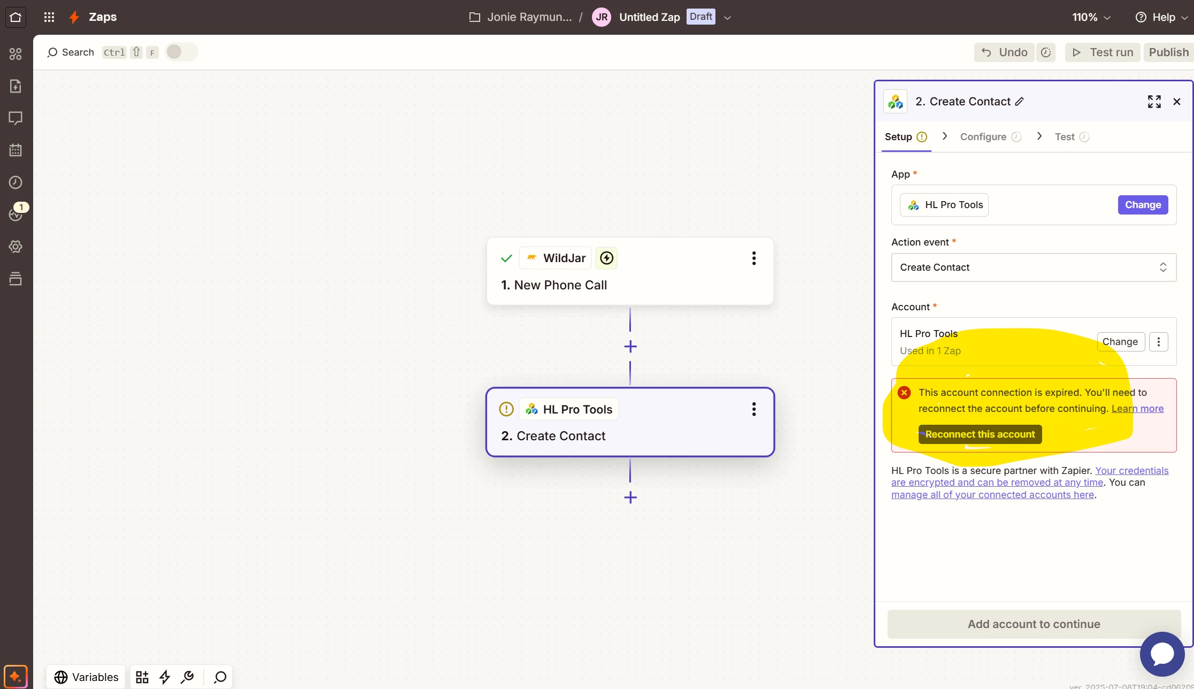Select the WildJar New Phone Call step
The image size is (1194, 689).
click(630, 272)
